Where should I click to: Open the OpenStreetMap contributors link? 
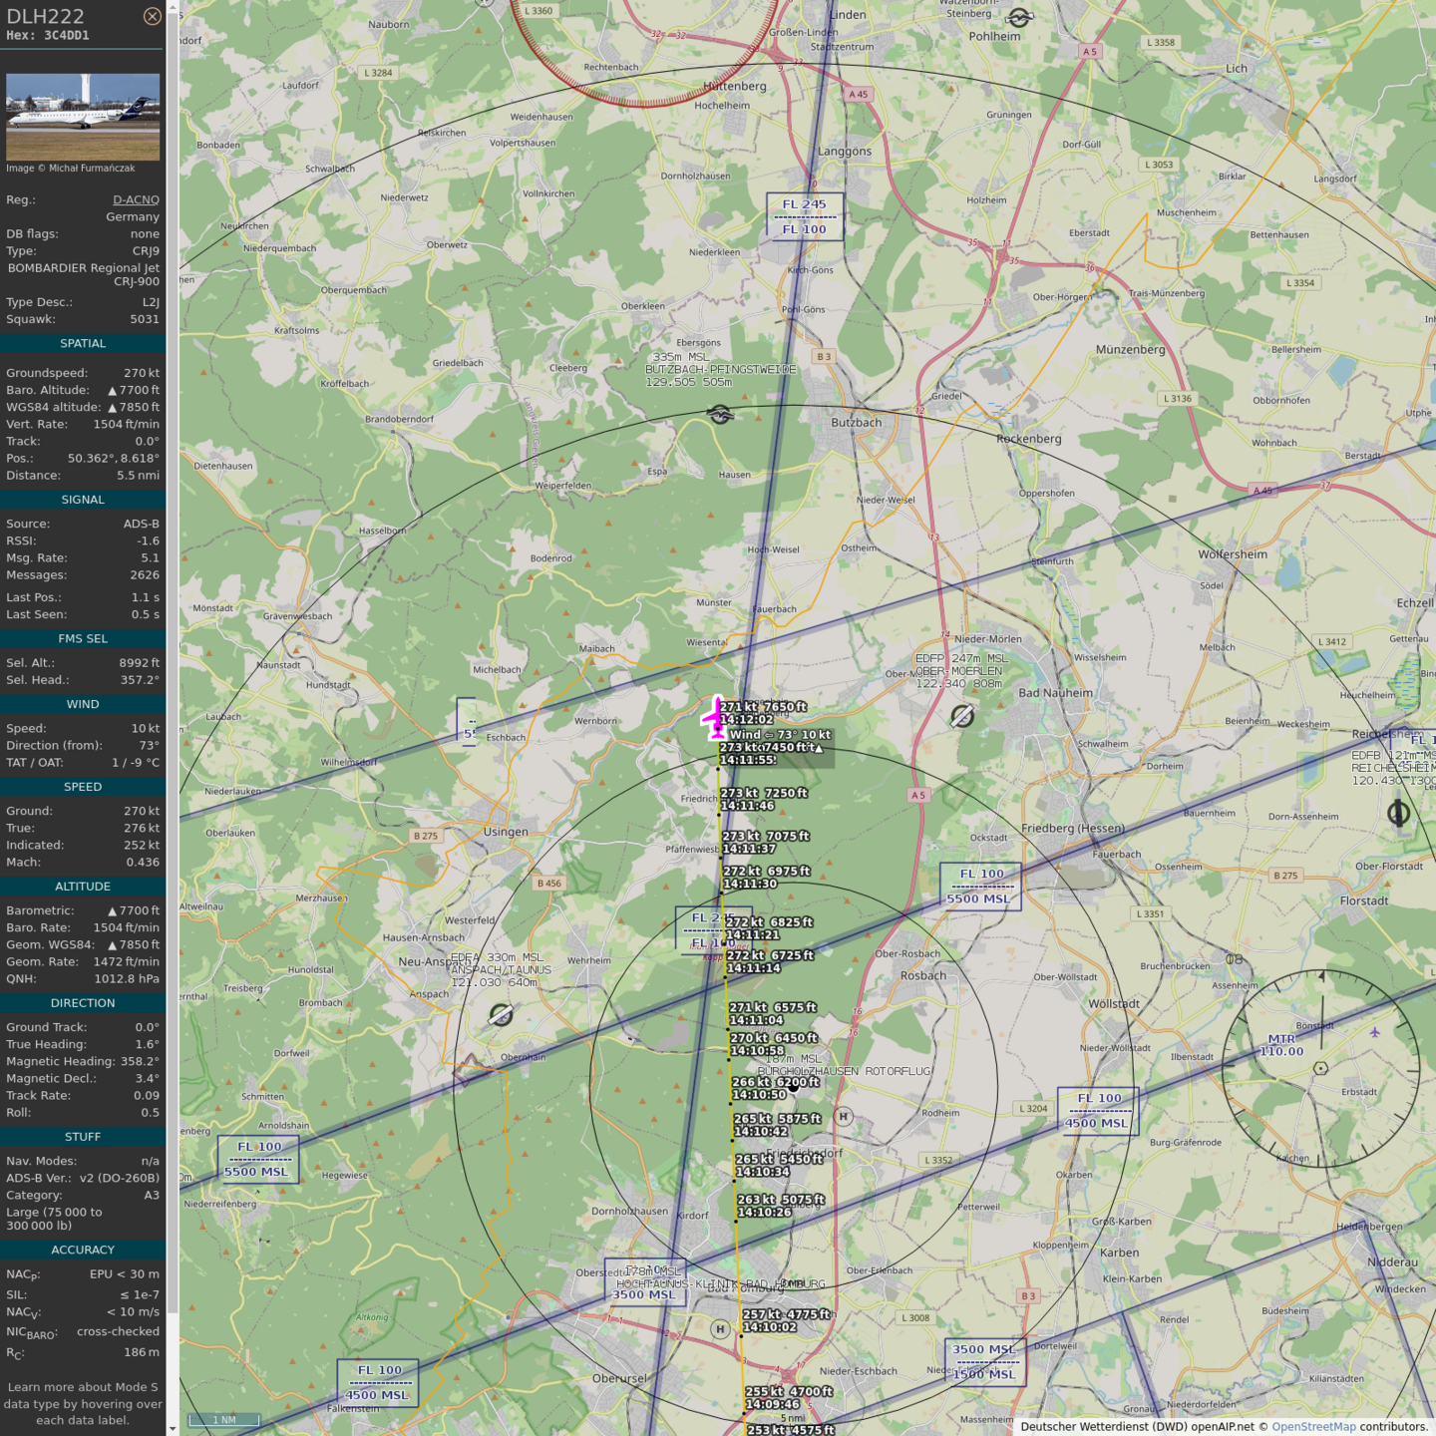(1313, 1427)
